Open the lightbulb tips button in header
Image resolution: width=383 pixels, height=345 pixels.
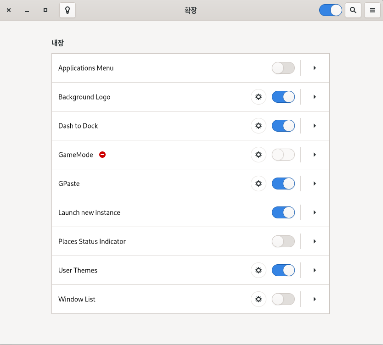68,10
